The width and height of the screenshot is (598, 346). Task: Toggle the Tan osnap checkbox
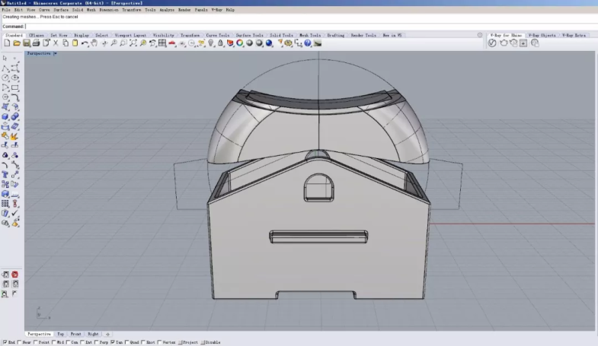pyautogui.click(x=113, y=343)
